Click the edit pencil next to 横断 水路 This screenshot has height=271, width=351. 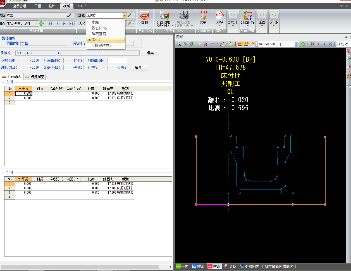69,15
